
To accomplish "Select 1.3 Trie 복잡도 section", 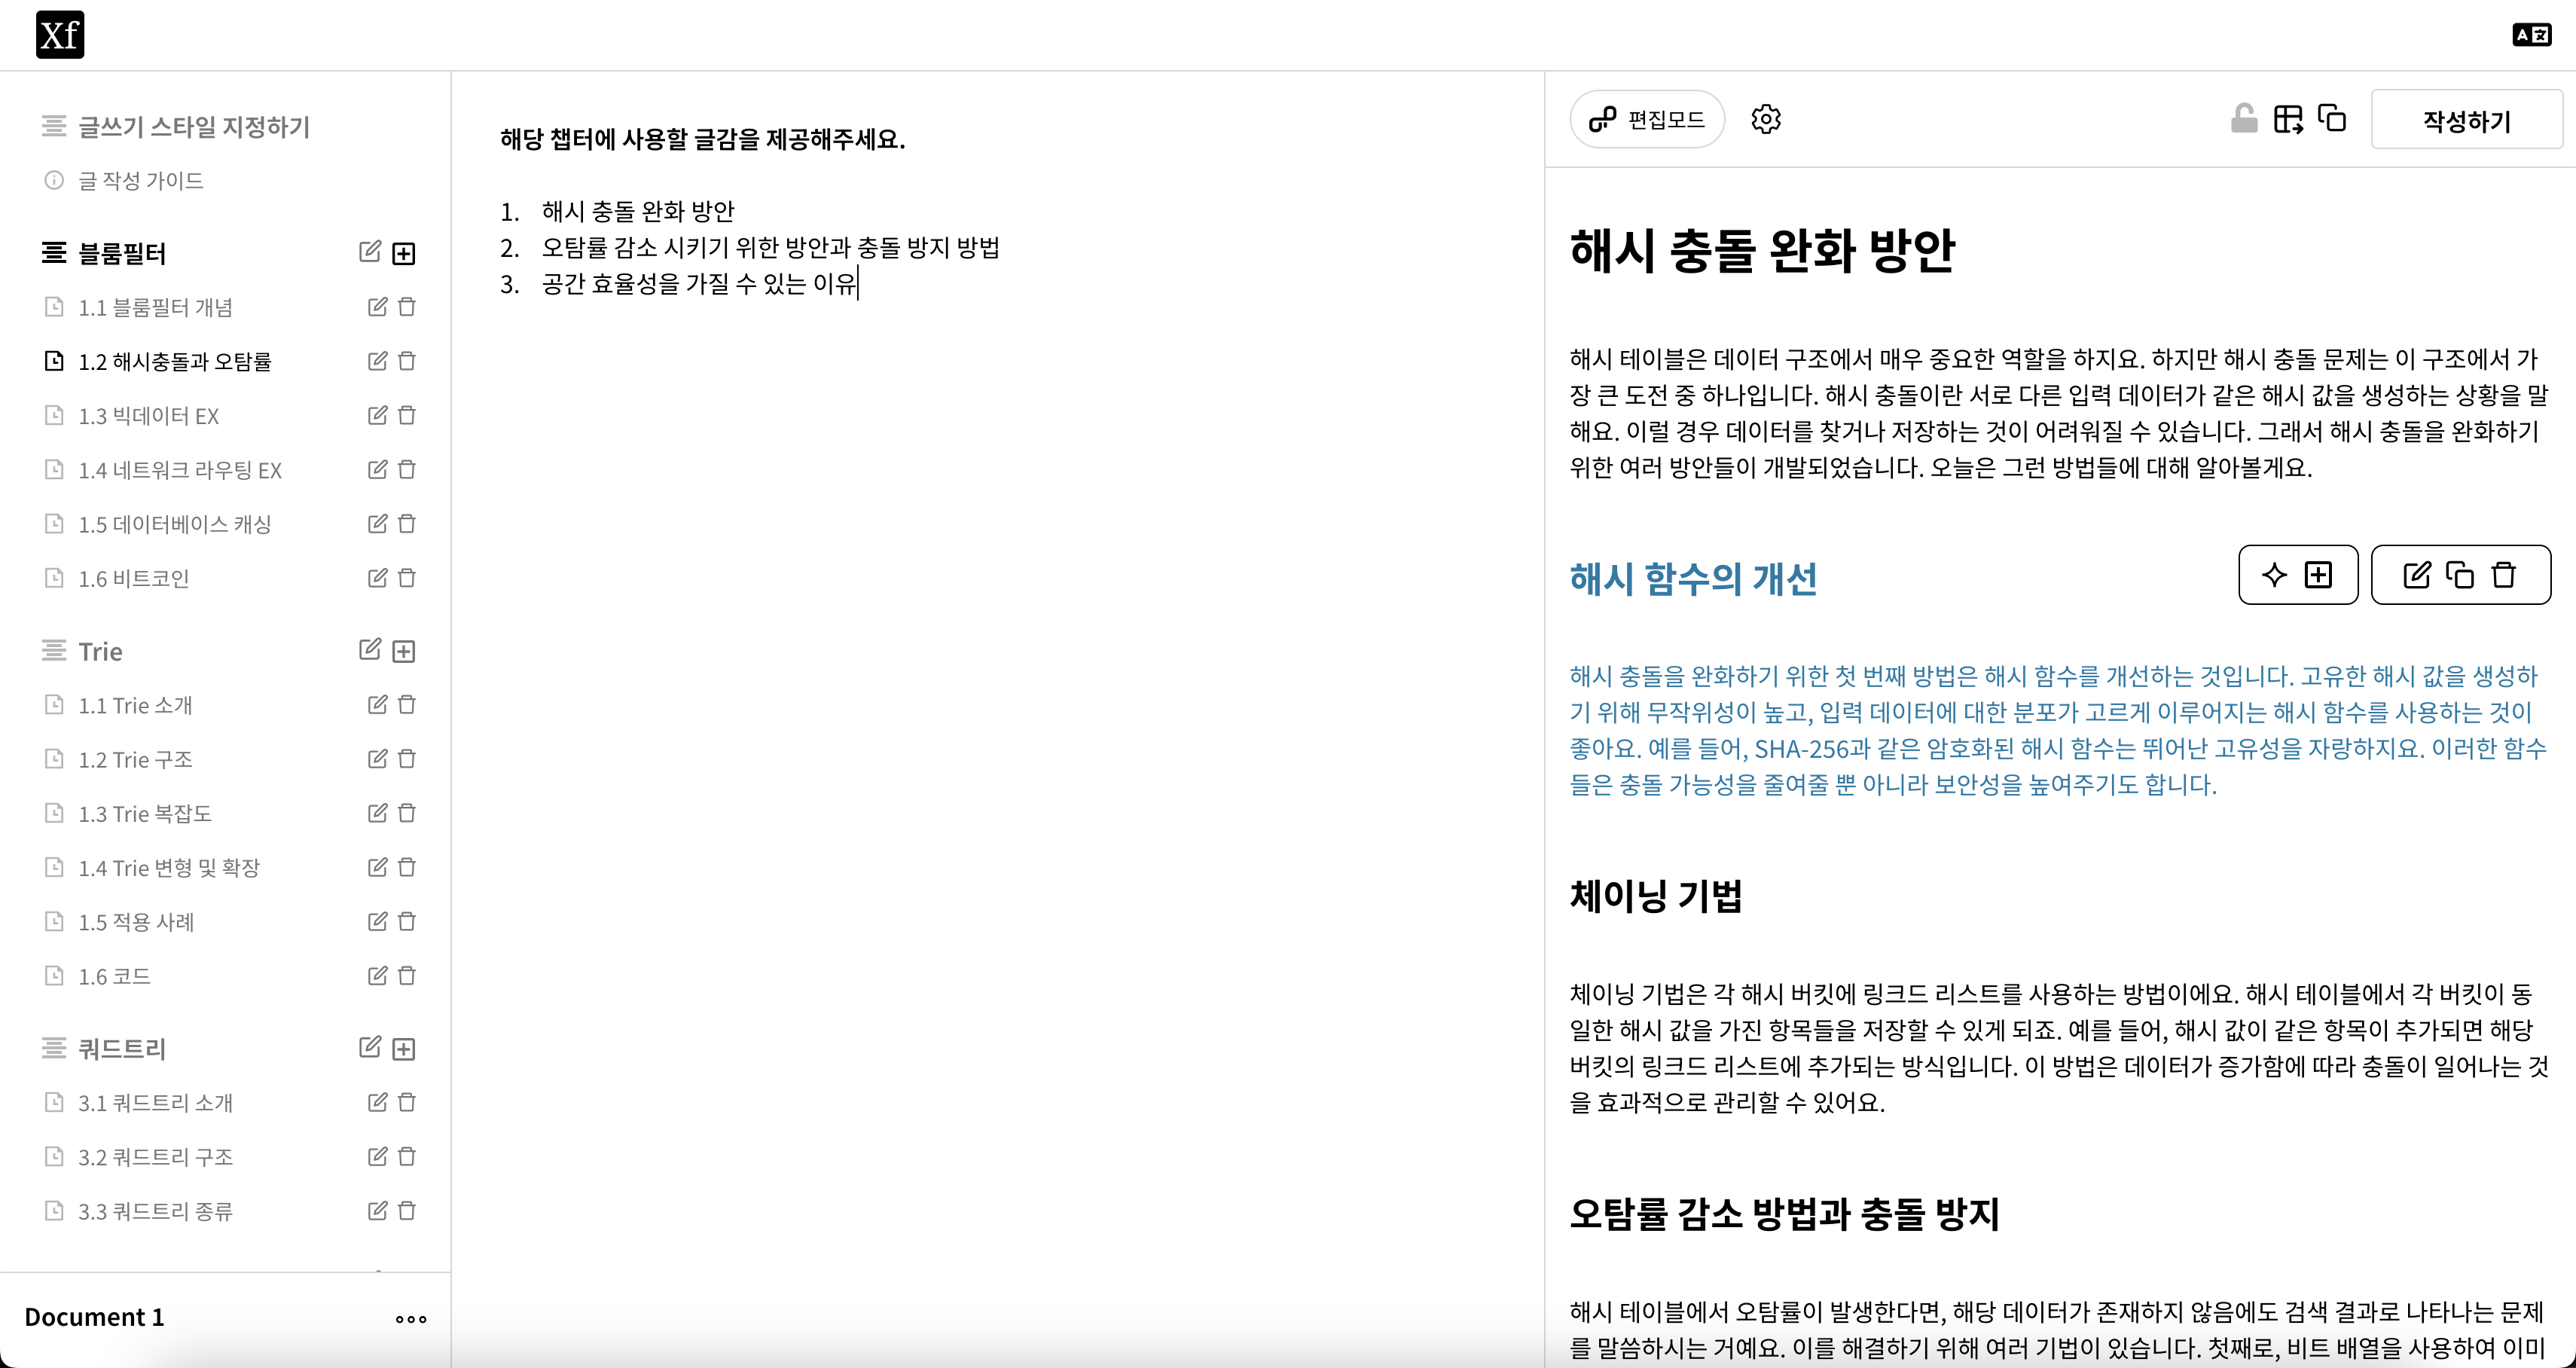I will click(145, 813).
